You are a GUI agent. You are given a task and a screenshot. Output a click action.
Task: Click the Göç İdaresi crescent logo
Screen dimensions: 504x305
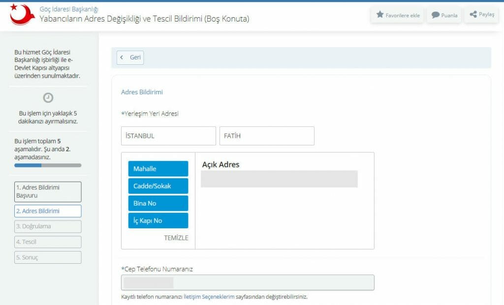[x=22, y=15]
